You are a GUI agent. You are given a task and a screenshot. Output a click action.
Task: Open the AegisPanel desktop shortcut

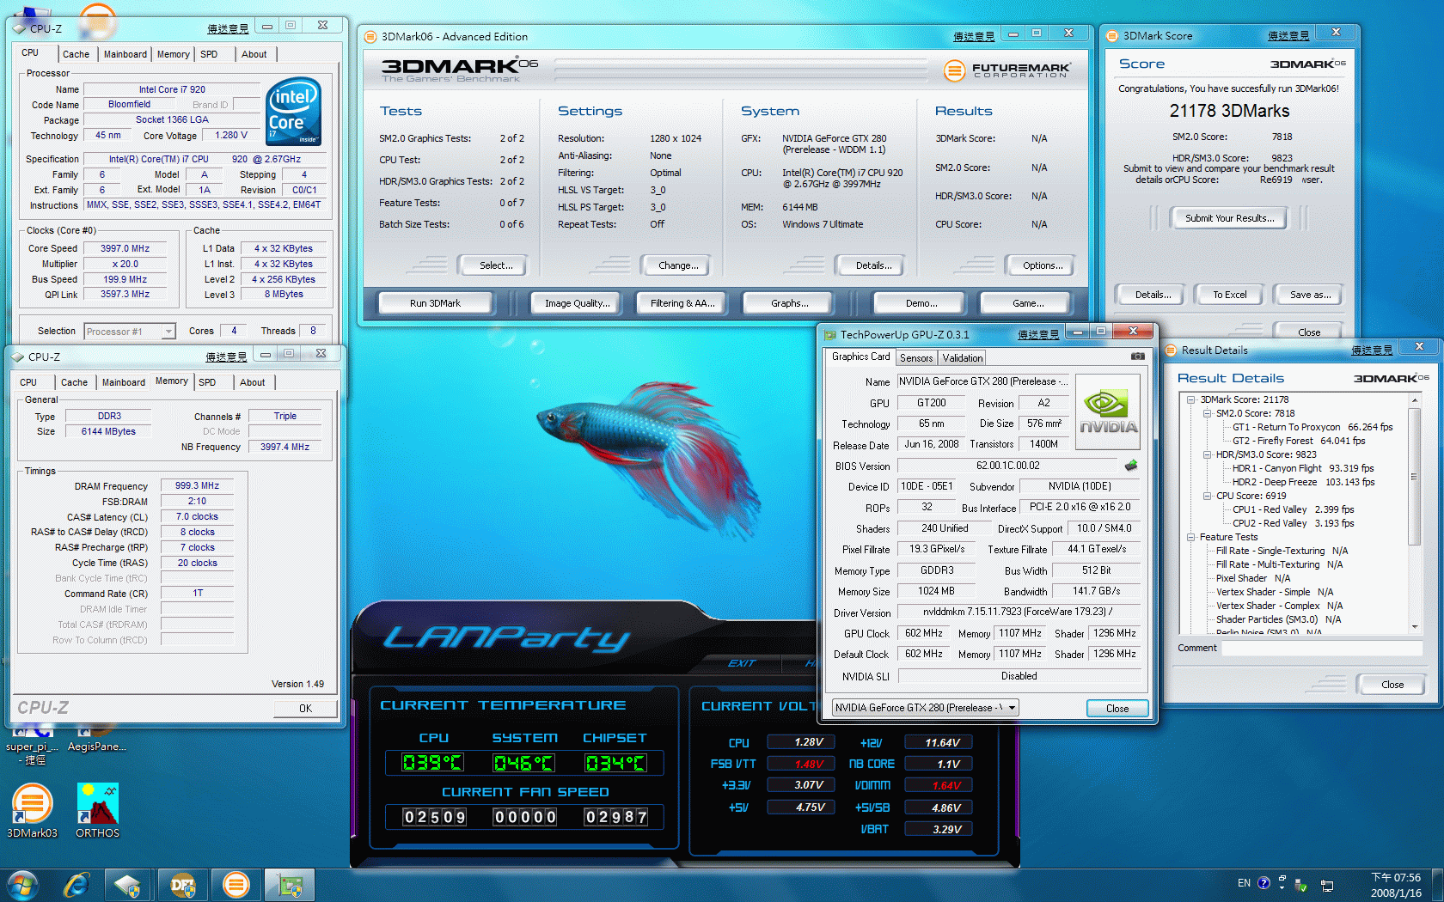pyautogui.click(x=96, y=740)
